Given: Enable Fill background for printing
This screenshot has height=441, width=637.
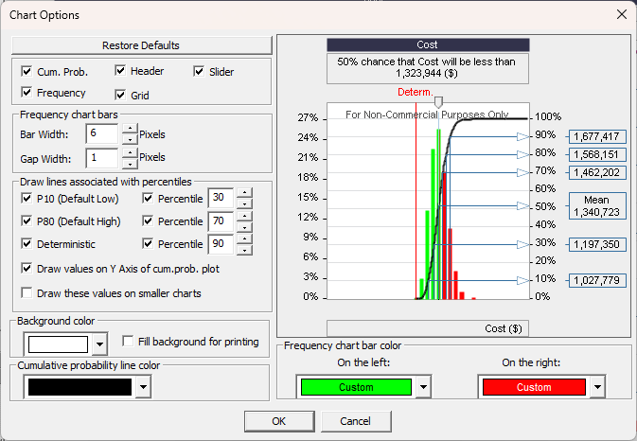Looking at the screenshot, I should 129,342.
